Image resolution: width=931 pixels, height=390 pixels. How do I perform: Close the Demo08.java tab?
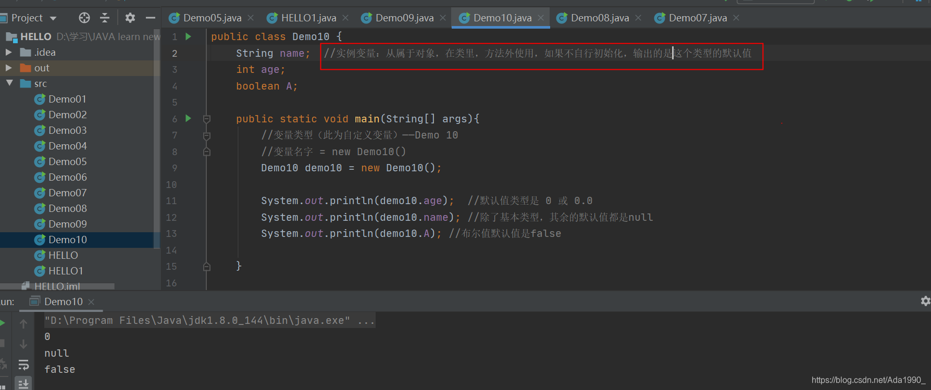pos(638,18)
